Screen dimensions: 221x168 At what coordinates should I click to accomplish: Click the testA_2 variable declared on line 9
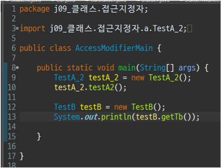pos(104,77)
